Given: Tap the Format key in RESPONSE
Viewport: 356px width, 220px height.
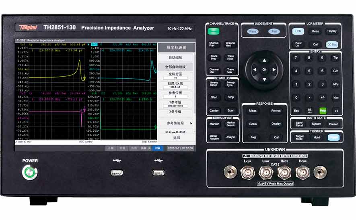Looking at the screenshot, I should pyautogui.click(x=276, y=111).
